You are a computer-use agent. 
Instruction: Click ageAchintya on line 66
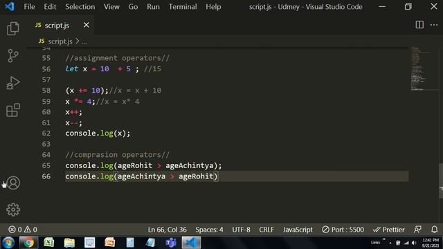click(141, 176)
